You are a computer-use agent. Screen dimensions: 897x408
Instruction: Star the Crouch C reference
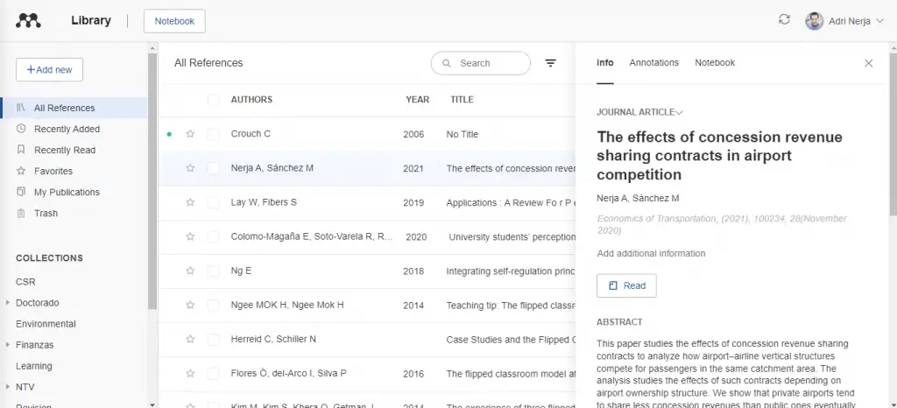190,134
